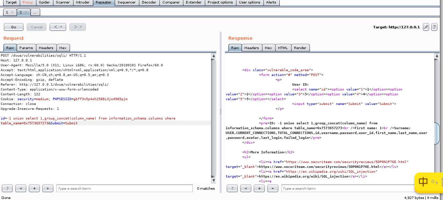Switch to the Response Hex tab

pos(268,48)
